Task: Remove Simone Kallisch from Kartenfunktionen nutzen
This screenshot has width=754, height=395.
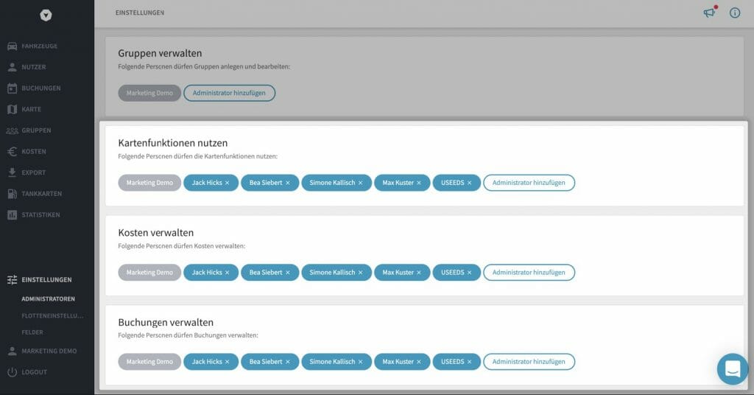Action: 360,183
